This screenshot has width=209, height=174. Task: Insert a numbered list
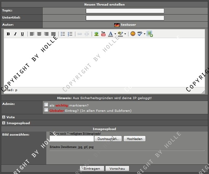tap(70, 34)
